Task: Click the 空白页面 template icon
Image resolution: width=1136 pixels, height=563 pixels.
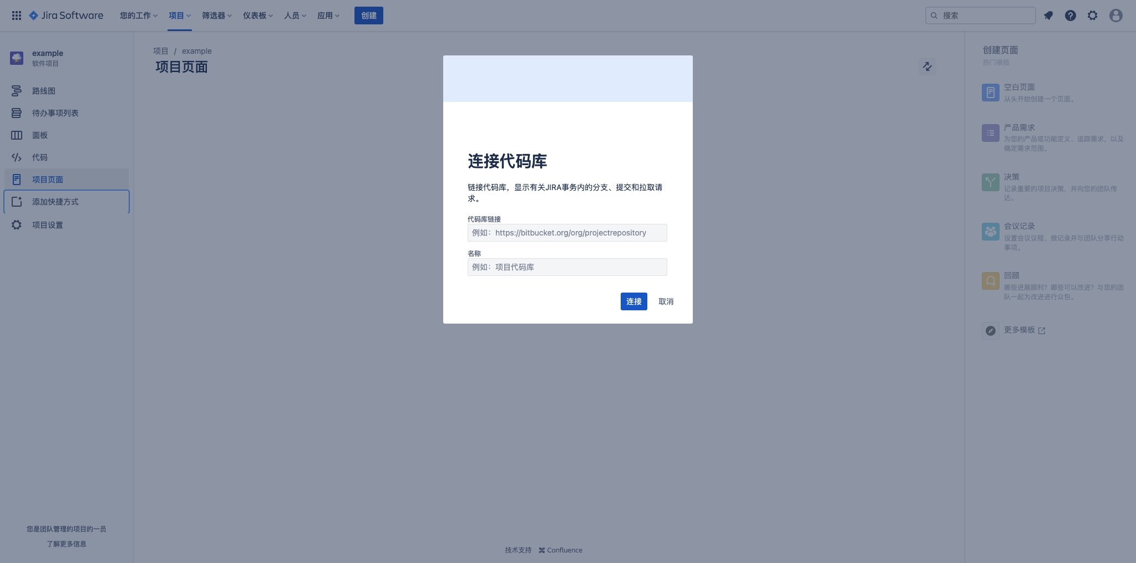Action: (x=991, y=93)
